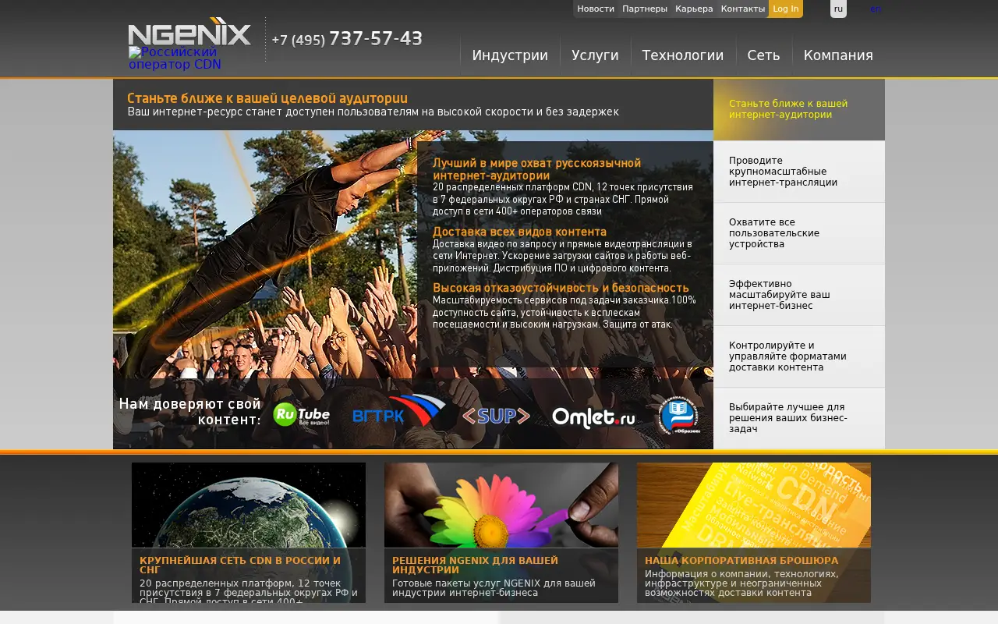The height and width of the screenshot is (624, 998).
Task: Click heading Высокая отказоустойчивость и безопасность
Action: (x=561, y=288)
